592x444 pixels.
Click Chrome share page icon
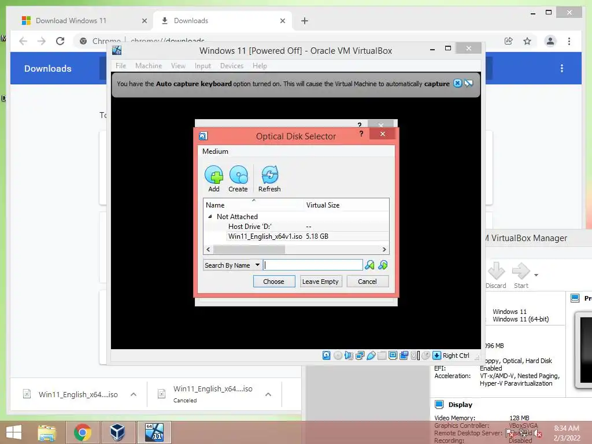(x=509, y=41)
